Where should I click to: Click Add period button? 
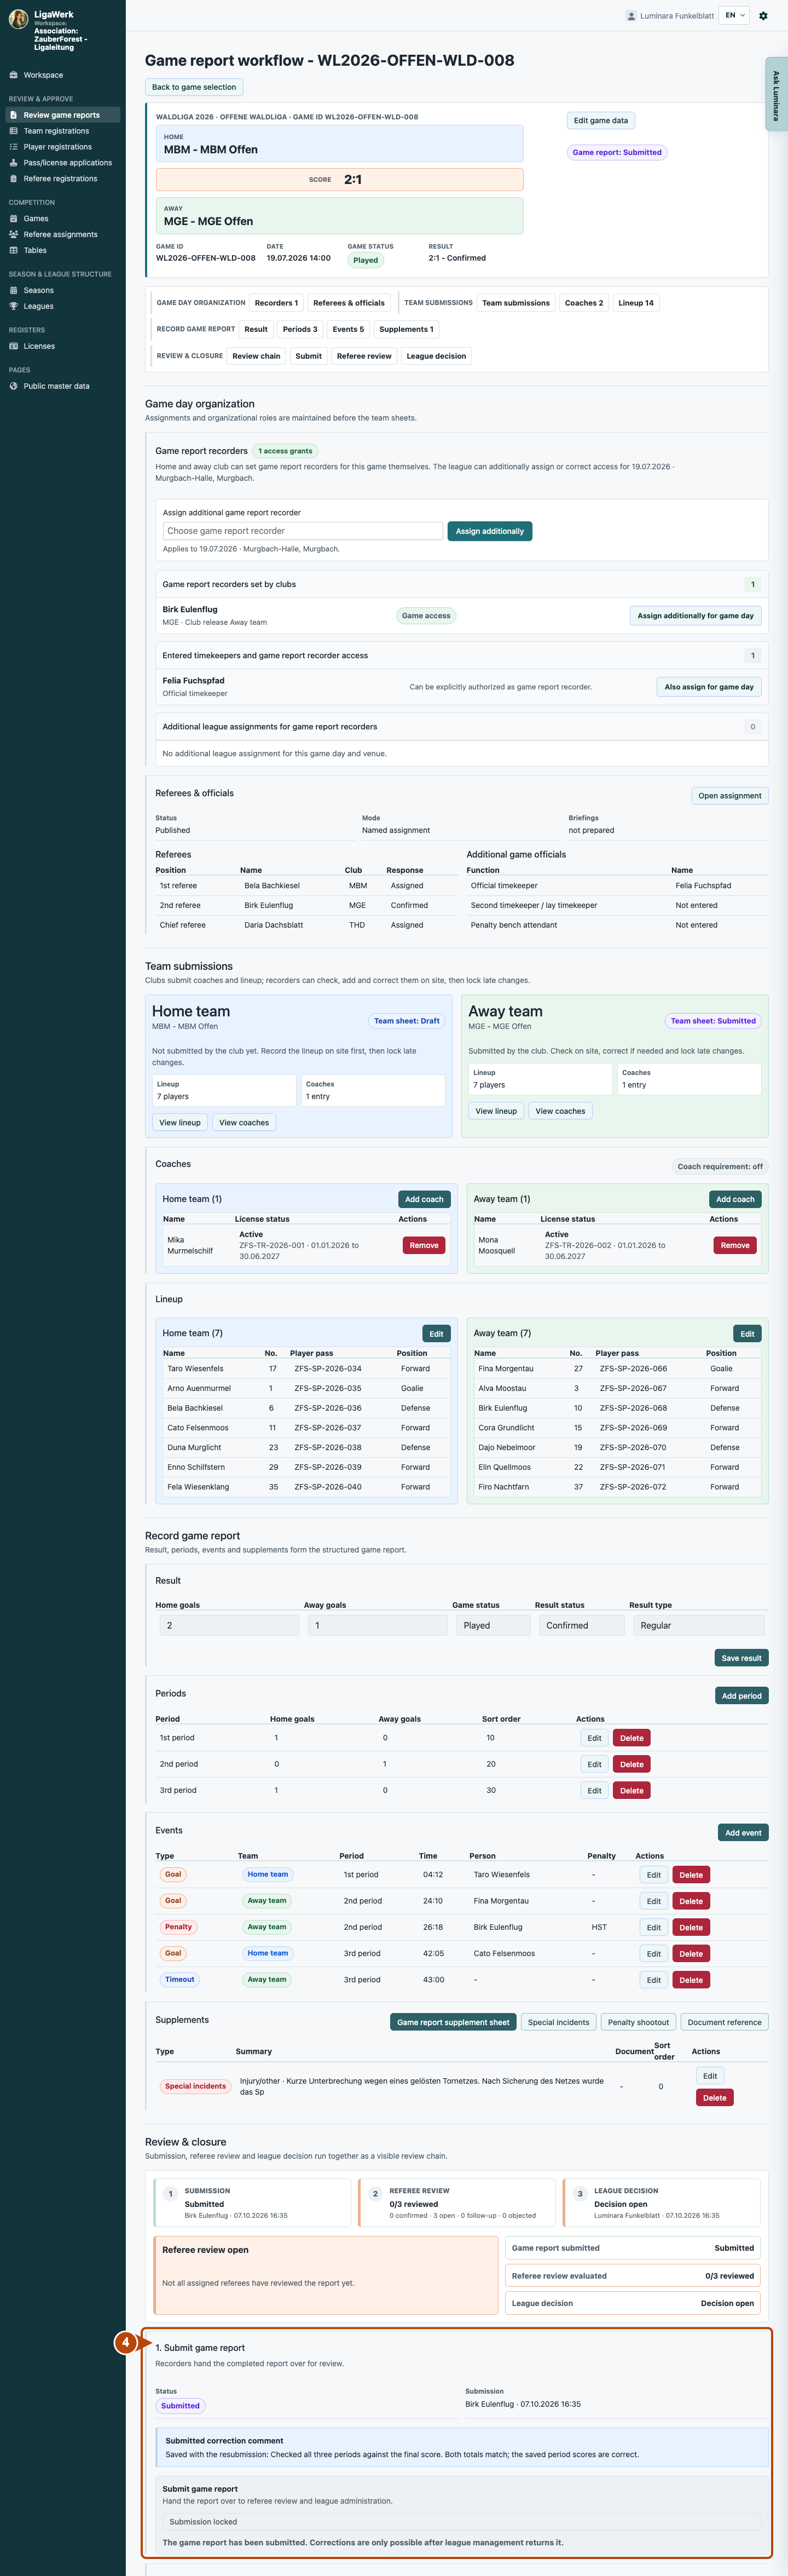[x=742, y=1696]
